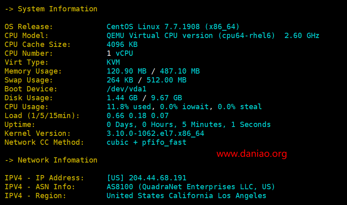347x205 pixels.
Task: Click the swap usage 264 KB value
Action: pyautogui.click(x=120, y=80)
